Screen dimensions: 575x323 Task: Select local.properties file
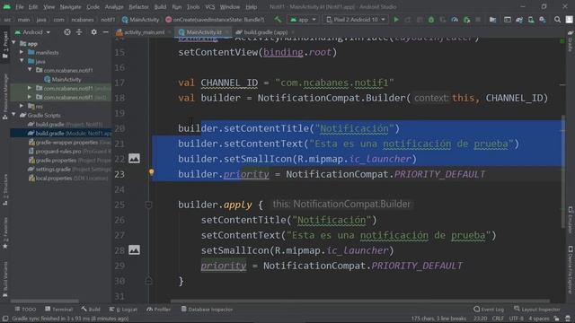(x=68, y=179)
